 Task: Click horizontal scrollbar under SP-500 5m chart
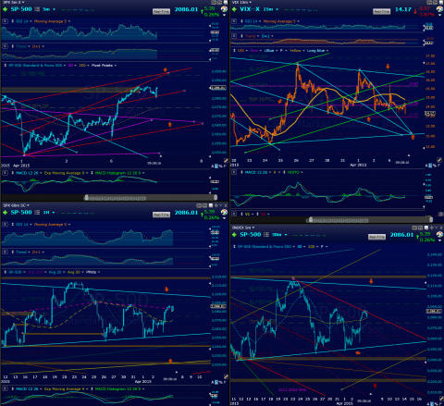pyautogui.click(x=151, y=198)
